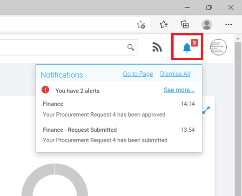Screen dimensions: 242x196
Task: Open the browser favorites list icon
Action: (x=164, y=24)
